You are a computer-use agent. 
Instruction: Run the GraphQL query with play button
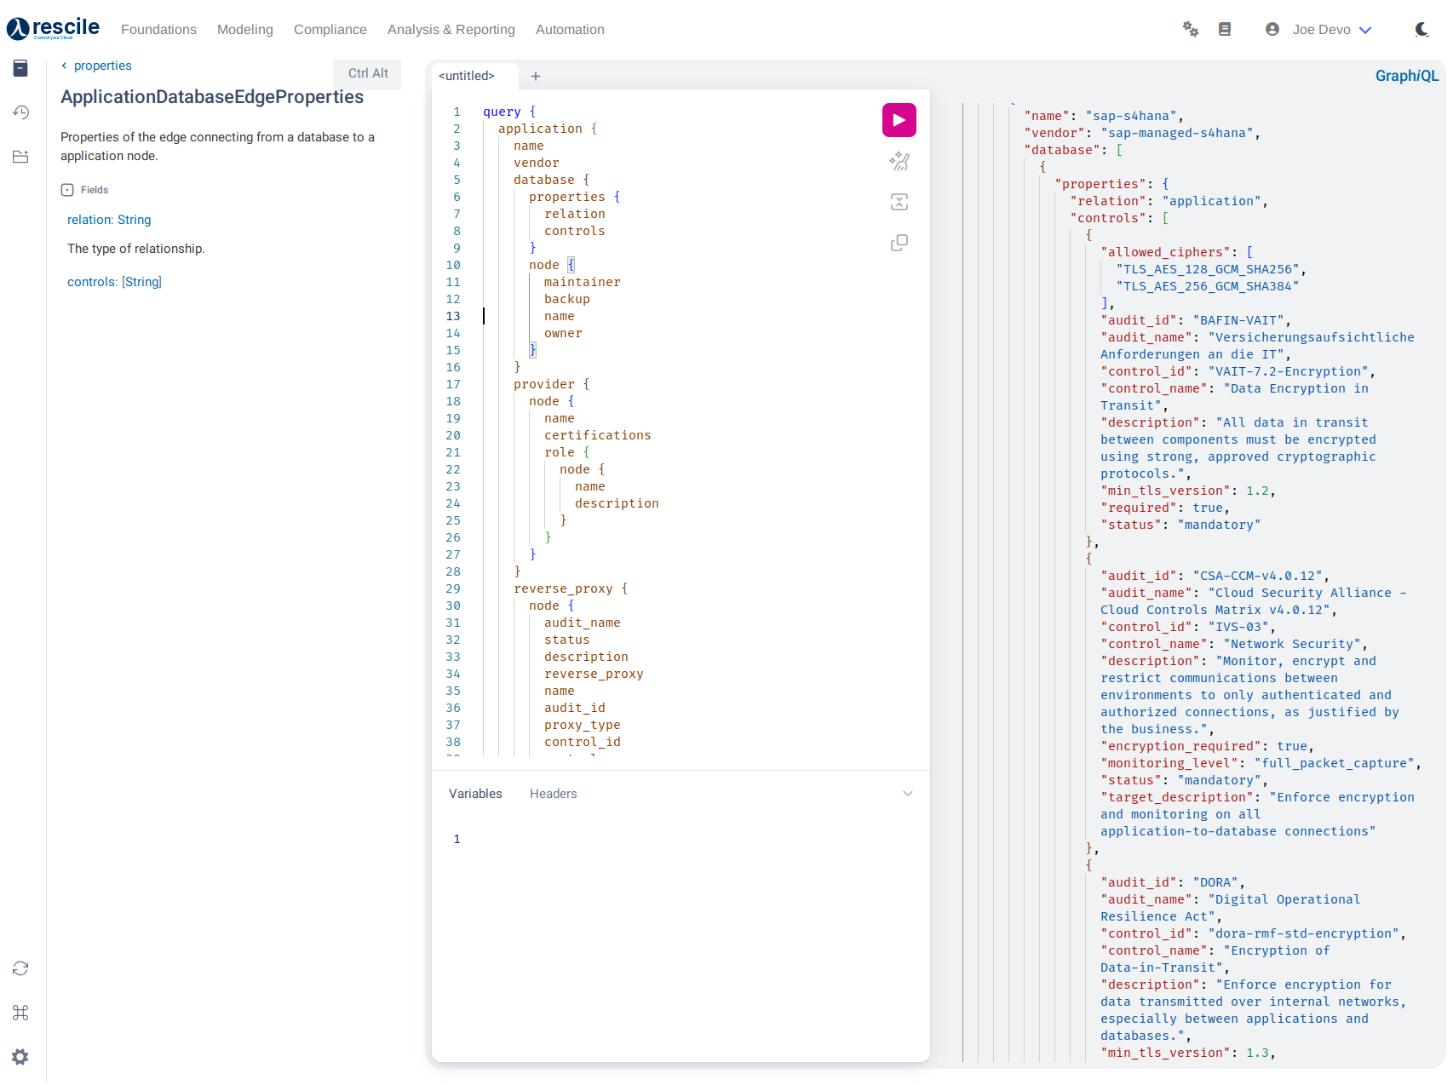899,120
